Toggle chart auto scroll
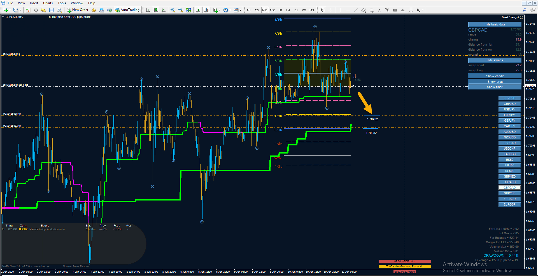This screenshot has height=276, width=538. [x=199, y=10]
